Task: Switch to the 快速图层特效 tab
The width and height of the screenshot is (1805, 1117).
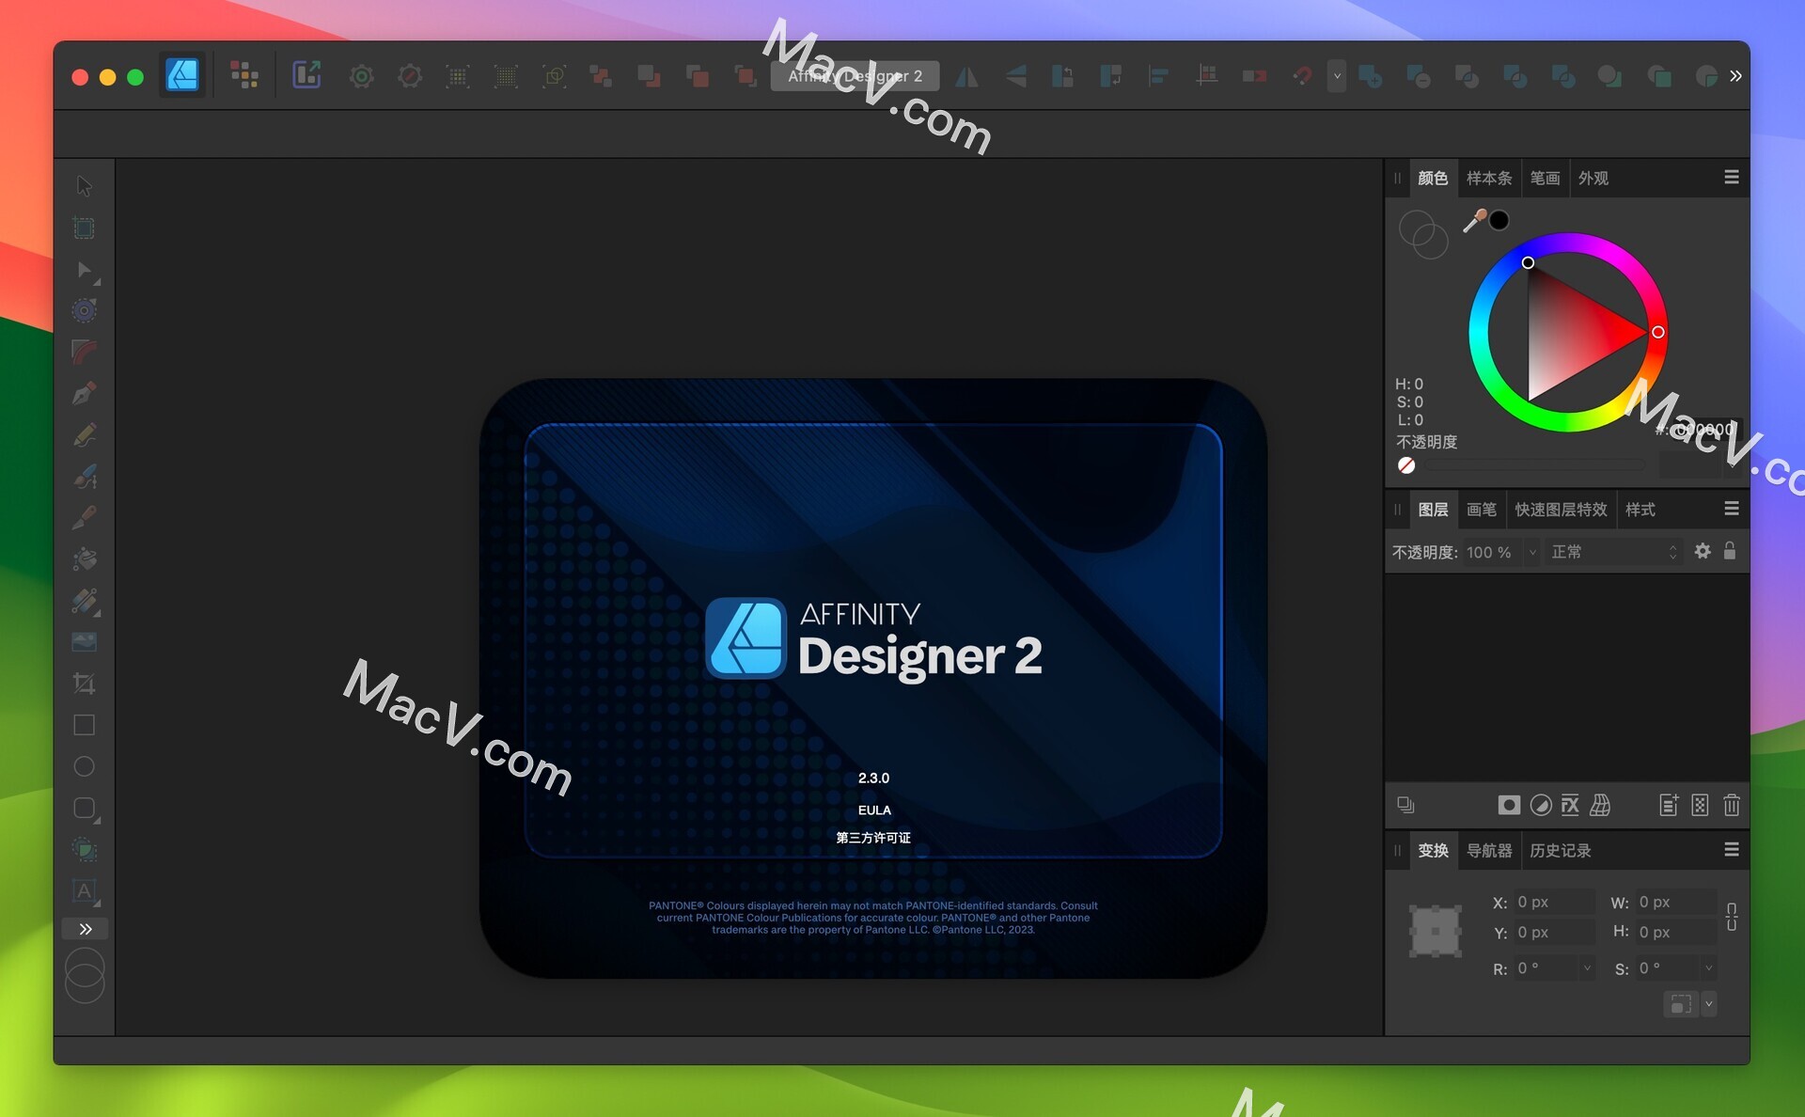Action: click(x=1561, y=510)
